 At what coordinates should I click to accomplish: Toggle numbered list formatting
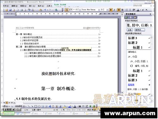[127, 10]
